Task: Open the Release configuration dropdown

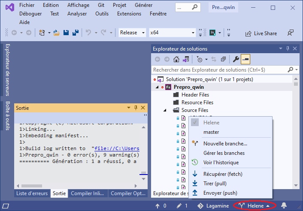Action: click(x=132, y=33)
